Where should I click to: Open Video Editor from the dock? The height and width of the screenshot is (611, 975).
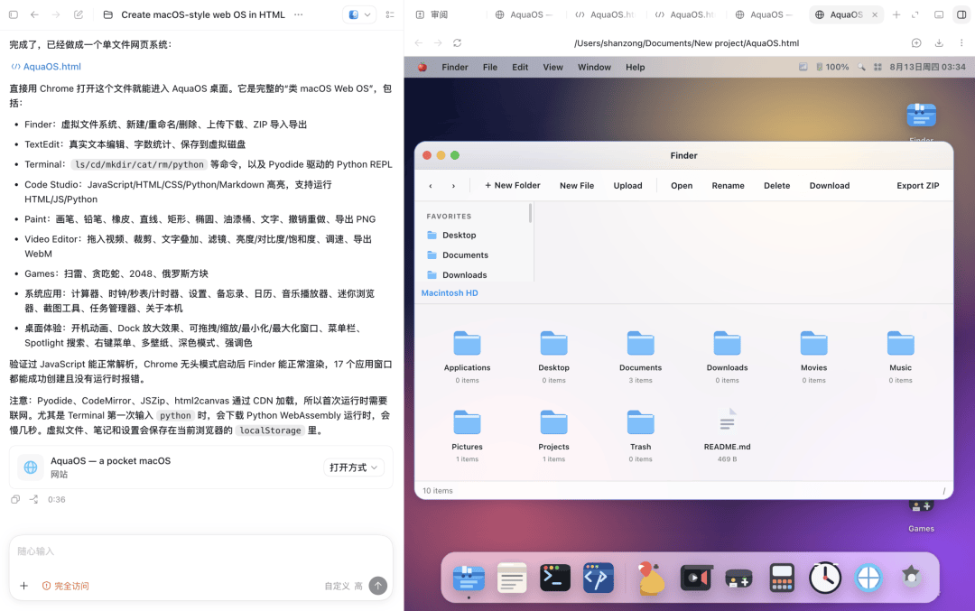[695, 578]
